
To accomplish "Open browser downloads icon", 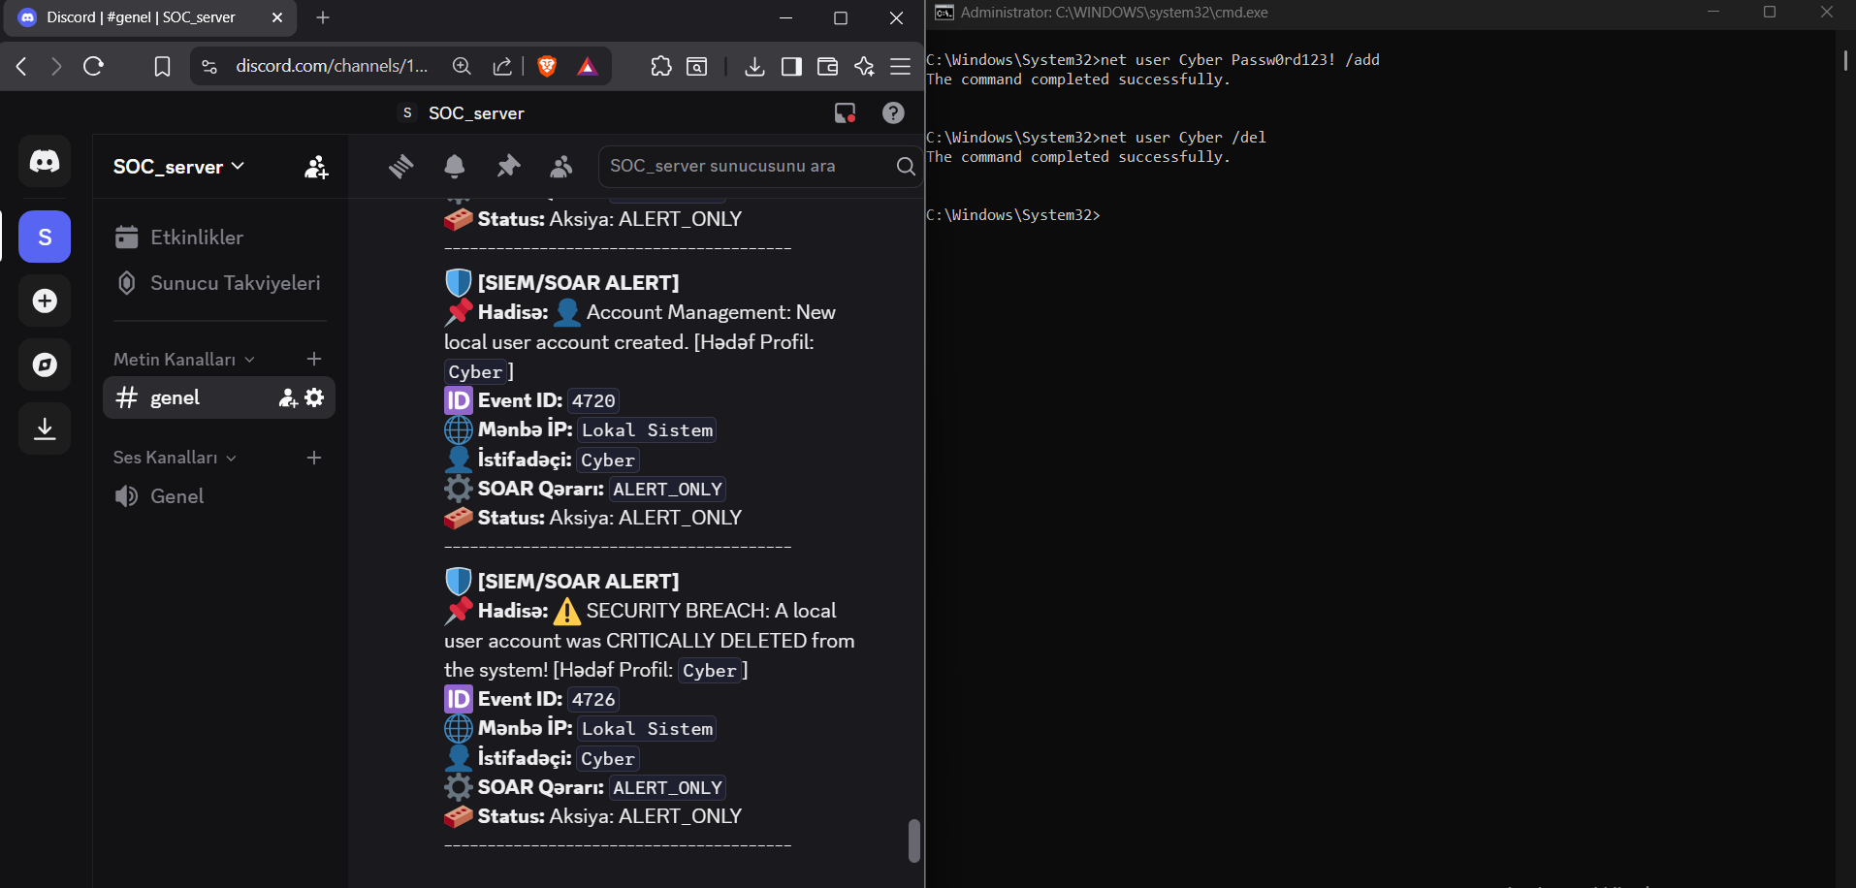I will pos(754,66).
